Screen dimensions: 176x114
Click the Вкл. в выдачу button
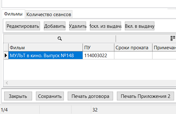point(140,26)
